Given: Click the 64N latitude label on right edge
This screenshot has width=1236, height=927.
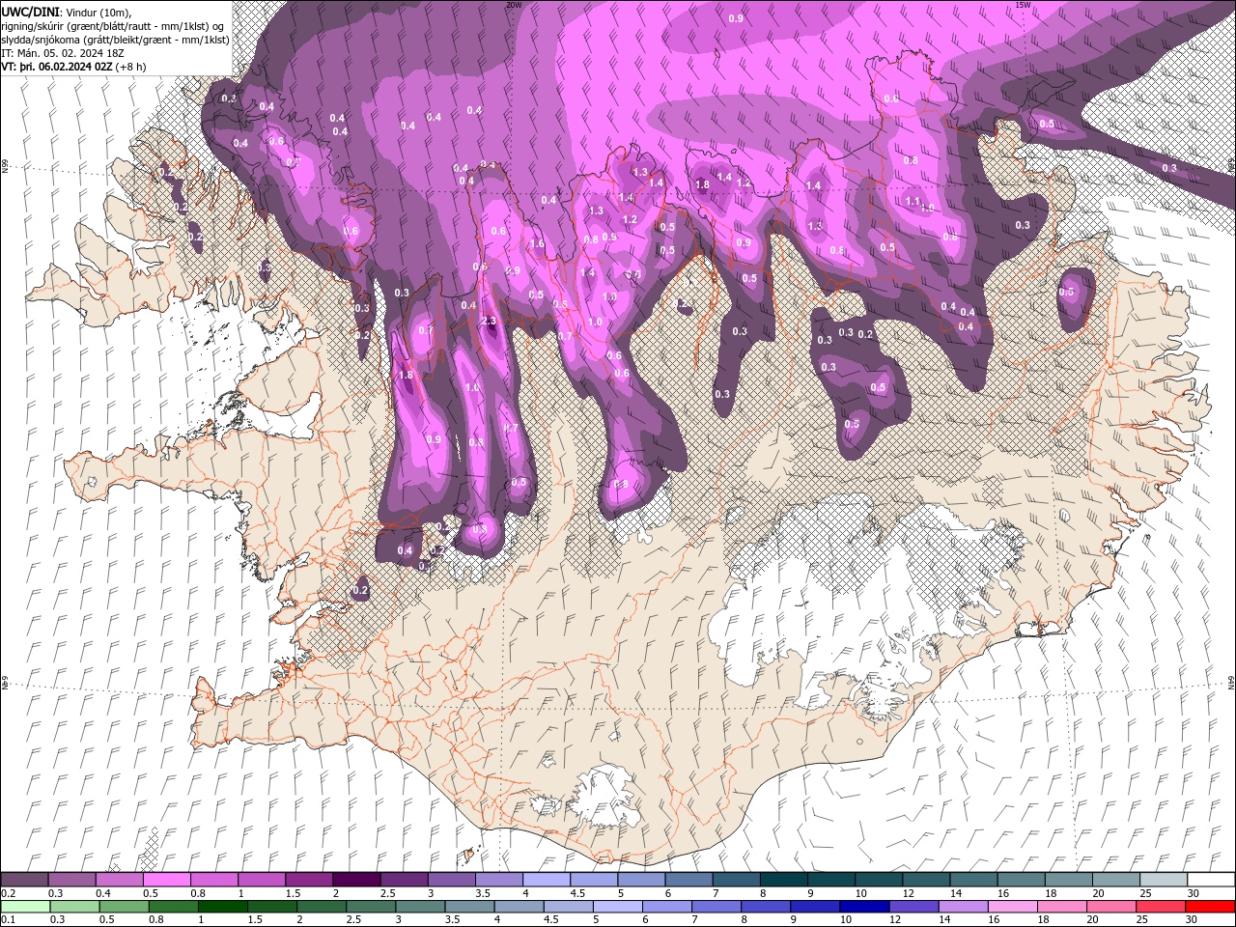Looking at the screenshot, I should (x=1230, y=682).
